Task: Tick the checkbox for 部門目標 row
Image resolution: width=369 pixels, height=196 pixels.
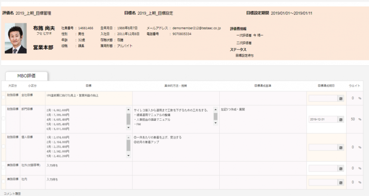Action: [3, 119]
